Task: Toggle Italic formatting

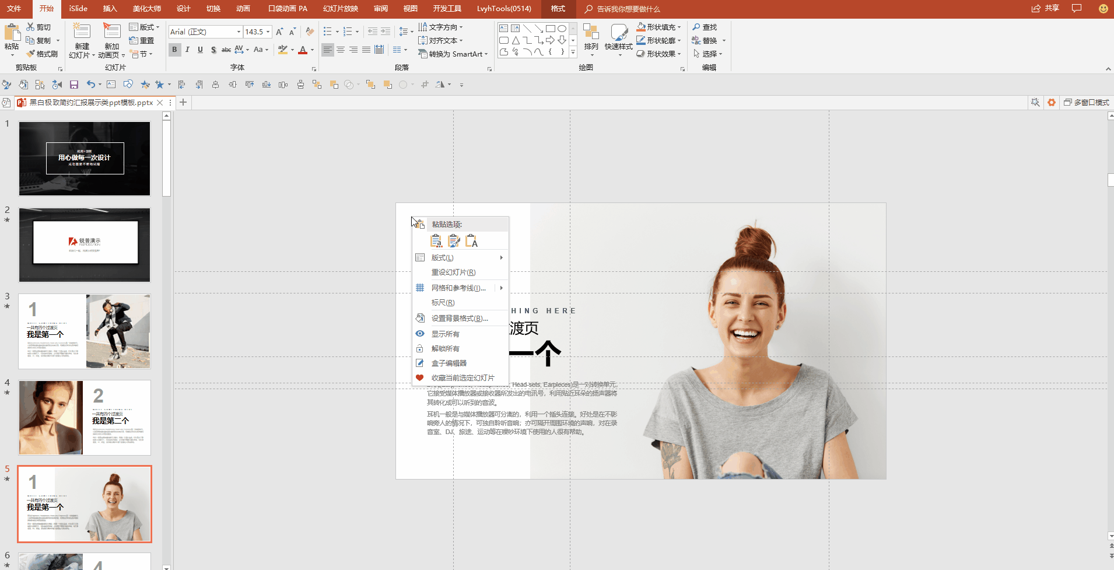Action: (x=187, y=50)
